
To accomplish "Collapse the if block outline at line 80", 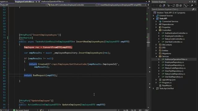I will point(8,59).
